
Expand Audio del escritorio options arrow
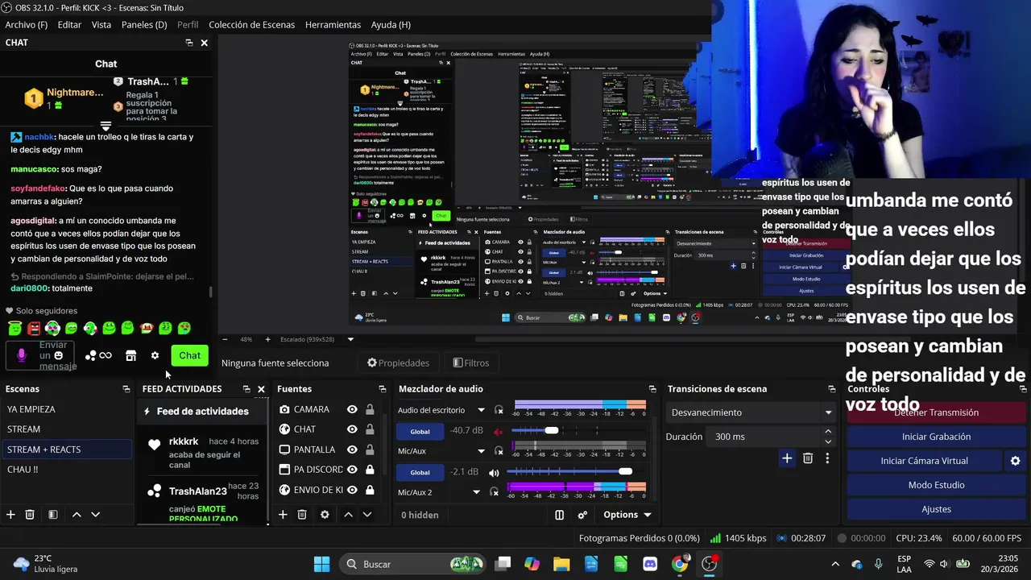(x=481, y=410)
